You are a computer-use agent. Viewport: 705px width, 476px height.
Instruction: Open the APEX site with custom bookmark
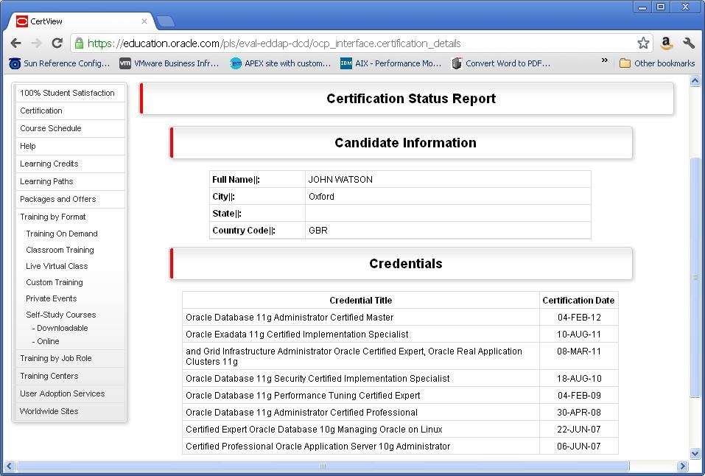280,63
